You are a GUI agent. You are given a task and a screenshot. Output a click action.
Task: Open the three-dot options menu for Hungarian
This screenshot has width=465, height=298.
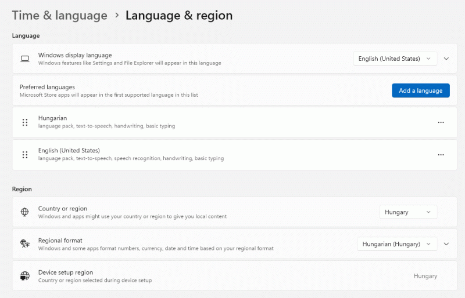tap(441, 122)
